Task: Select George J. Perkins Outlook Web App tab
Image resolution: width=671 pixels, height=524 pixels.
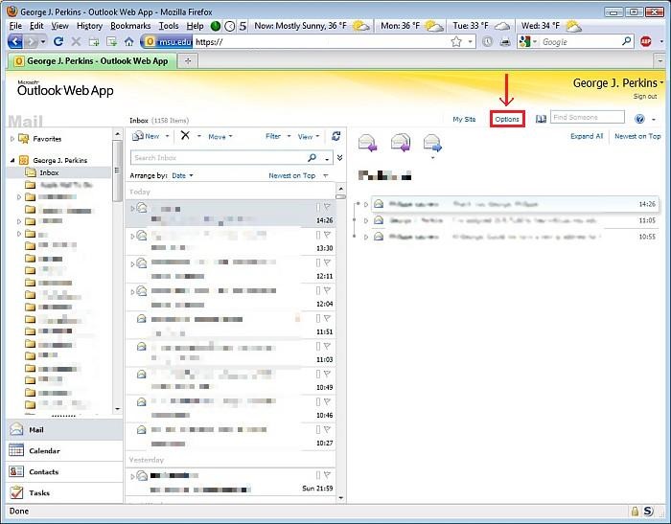Action: [91, 61]
